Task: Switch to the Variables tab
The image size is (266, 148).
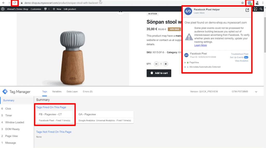Action: tap(57, 92)
